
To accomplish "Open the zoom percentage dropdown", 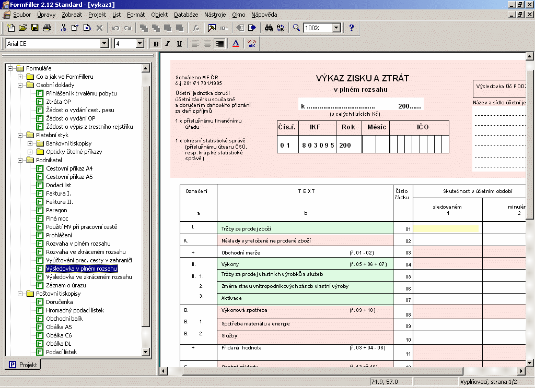I will [336, 28].
